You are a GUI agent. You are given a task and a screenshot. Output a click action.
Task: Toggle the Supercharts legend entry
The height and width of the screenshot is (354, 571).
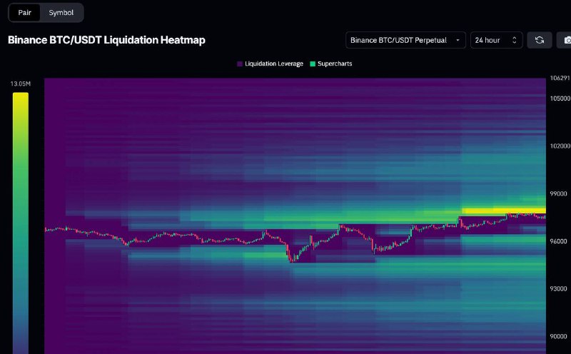331,64
